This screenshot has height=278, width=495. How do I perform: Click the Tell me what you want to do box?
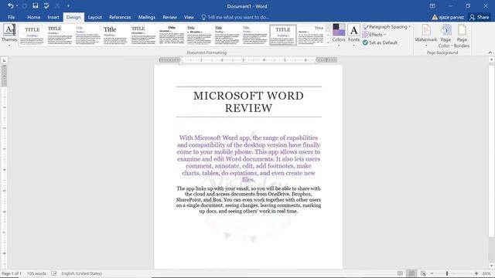(235, 17)
